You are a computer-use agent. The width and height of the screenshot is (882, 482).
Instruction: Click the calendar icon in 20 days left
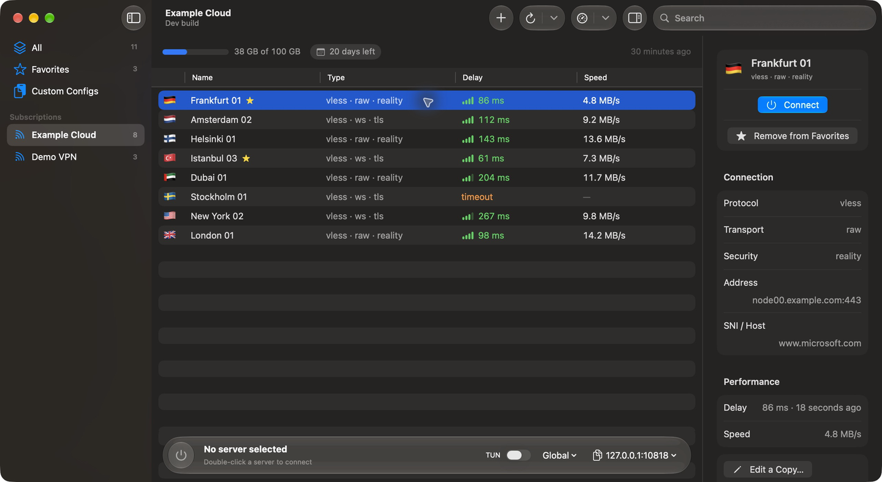coord(320,52)
